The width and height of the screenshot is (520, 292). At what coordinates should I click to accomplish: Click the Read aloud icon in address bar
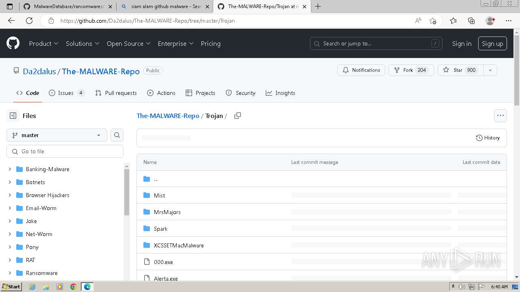click(418, 21)
